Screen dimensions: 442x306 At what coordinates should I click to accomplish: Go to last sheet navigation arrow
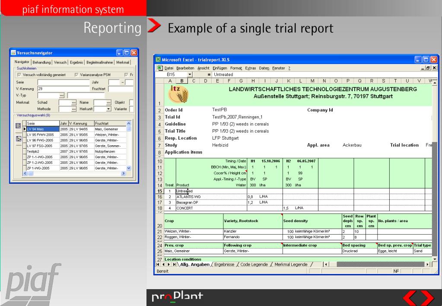(174, 265)
